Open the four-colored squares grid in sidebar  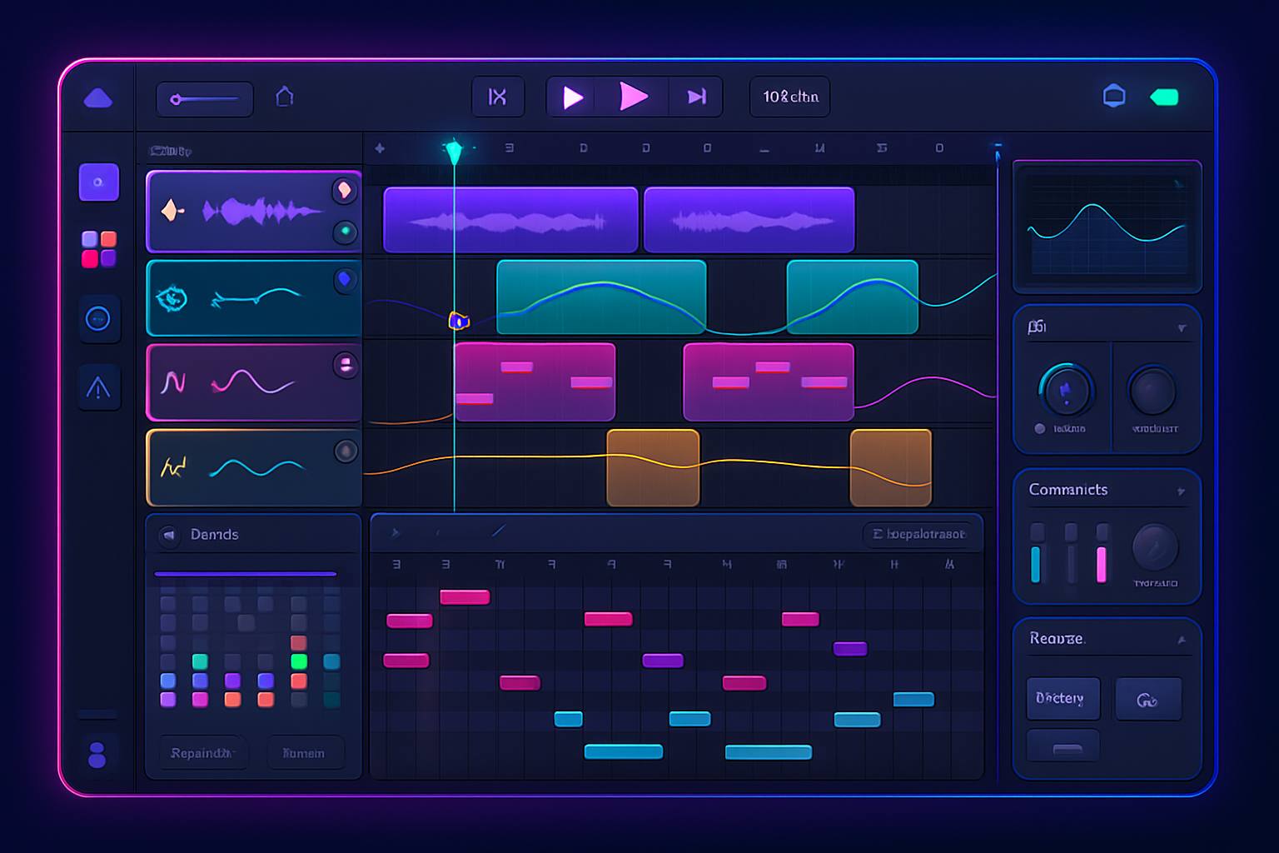pyautogui.click(x=98, y=249)
